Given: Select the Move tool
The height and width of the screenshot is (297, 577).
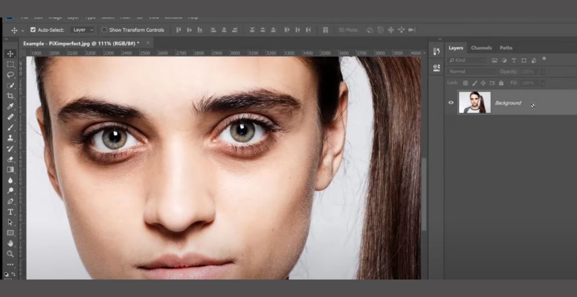Looking at the screenshot, I should 10,54.
